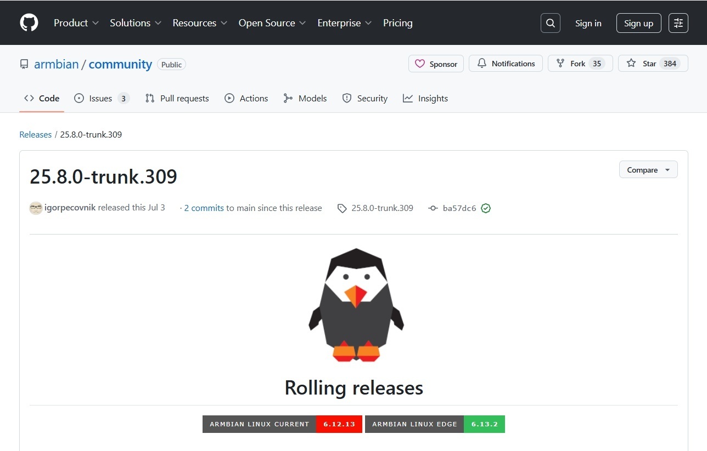Screen dimensions: 707x451
Task: Open the community repository link
Action: pos(120,64)
